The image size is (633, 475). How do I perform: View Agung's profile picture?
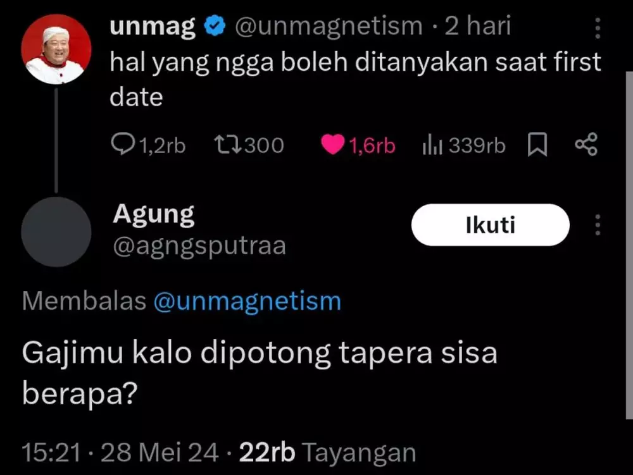(56, 231)
